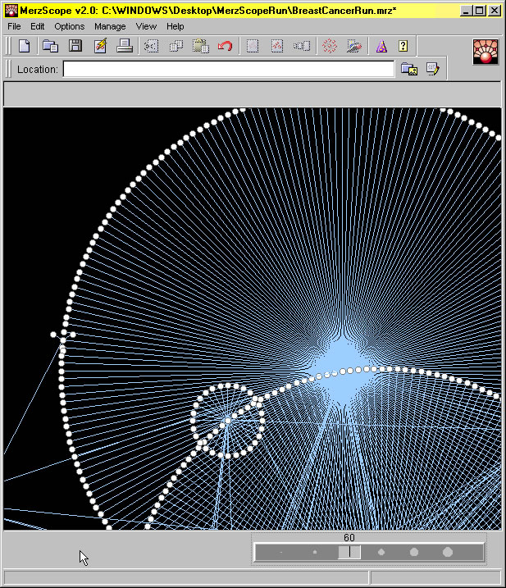Viewport: 506px width, 588px height.
Task: Click the purple wizard hat icon
Action: click(381, 47)
